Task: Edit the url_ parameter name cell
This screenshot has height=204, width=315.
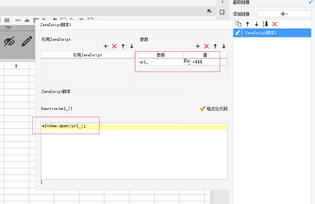Action: tap(161, 62)
